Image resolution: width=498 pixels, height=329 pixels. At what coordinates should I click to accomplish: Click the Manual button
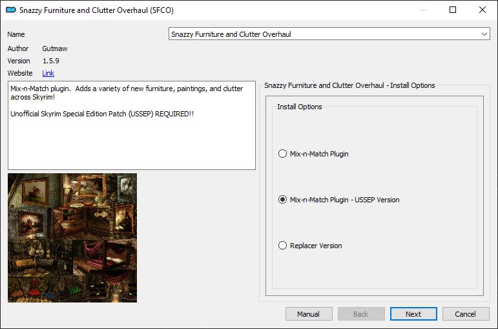coord(309,314)
